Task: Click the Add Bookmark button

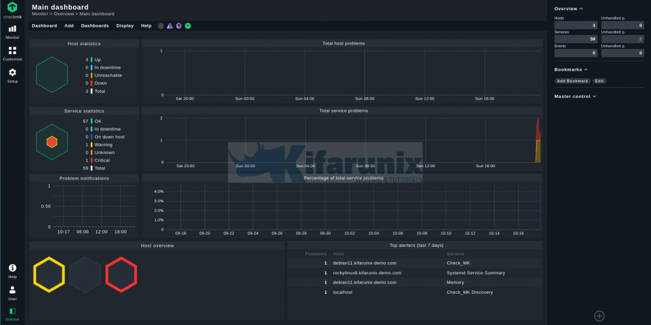Action: [573, 81]
